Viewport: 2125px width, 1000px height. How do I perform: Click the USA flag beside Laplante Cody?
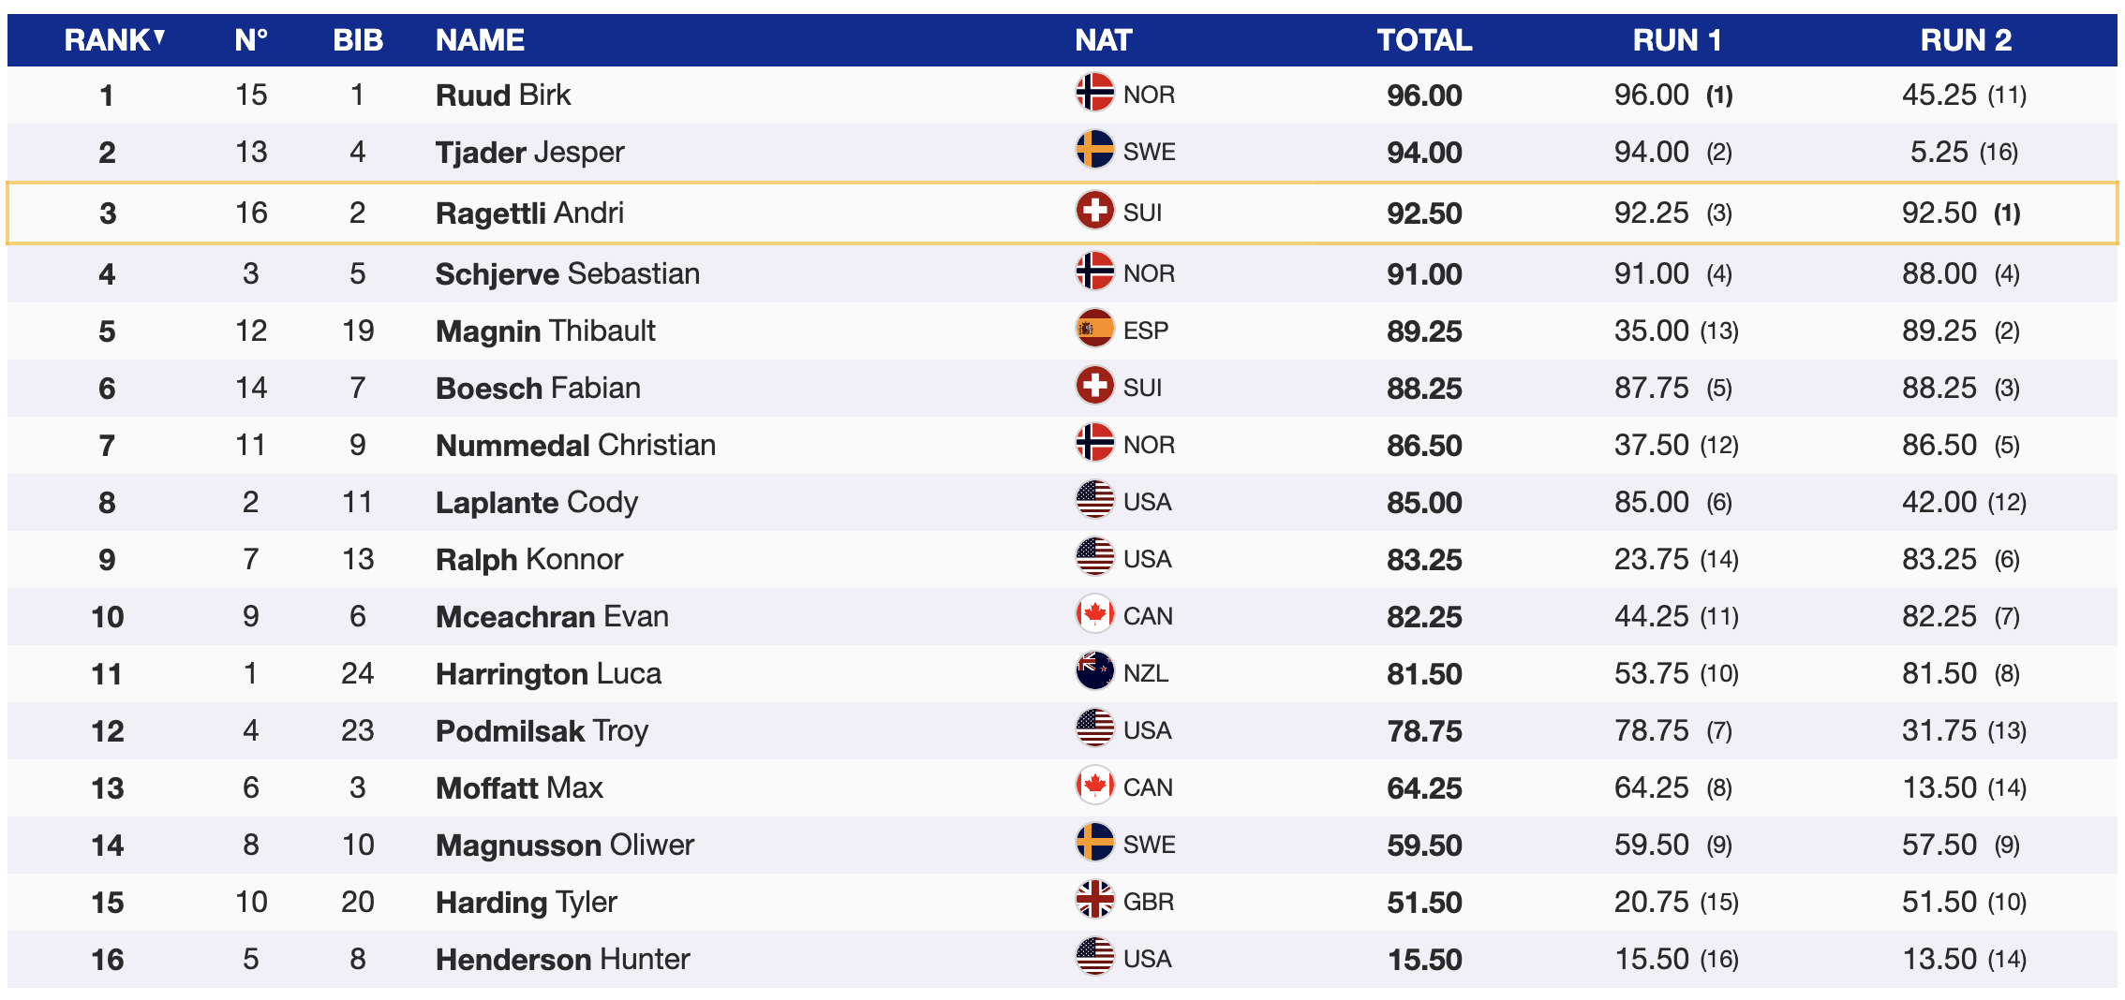(x=1094, y=501)
